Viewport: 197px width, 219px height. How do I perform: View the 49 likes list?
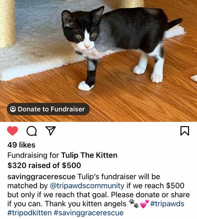pyautogui.click(x=21, y=145)
